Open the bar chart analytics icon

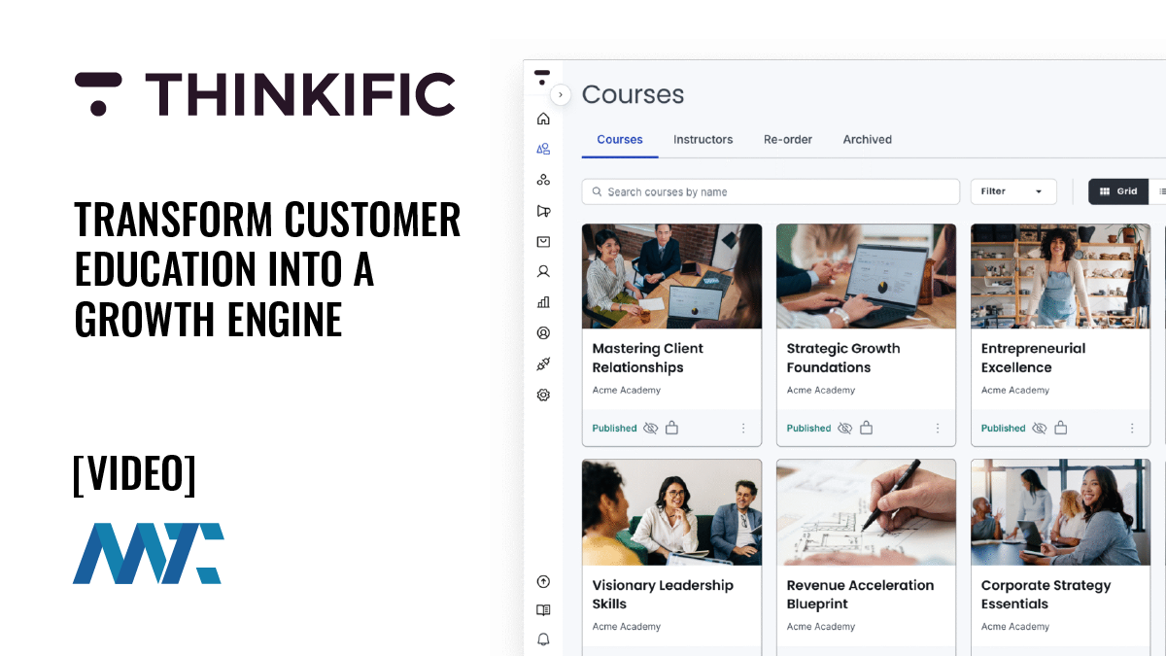tap(543, 302)
